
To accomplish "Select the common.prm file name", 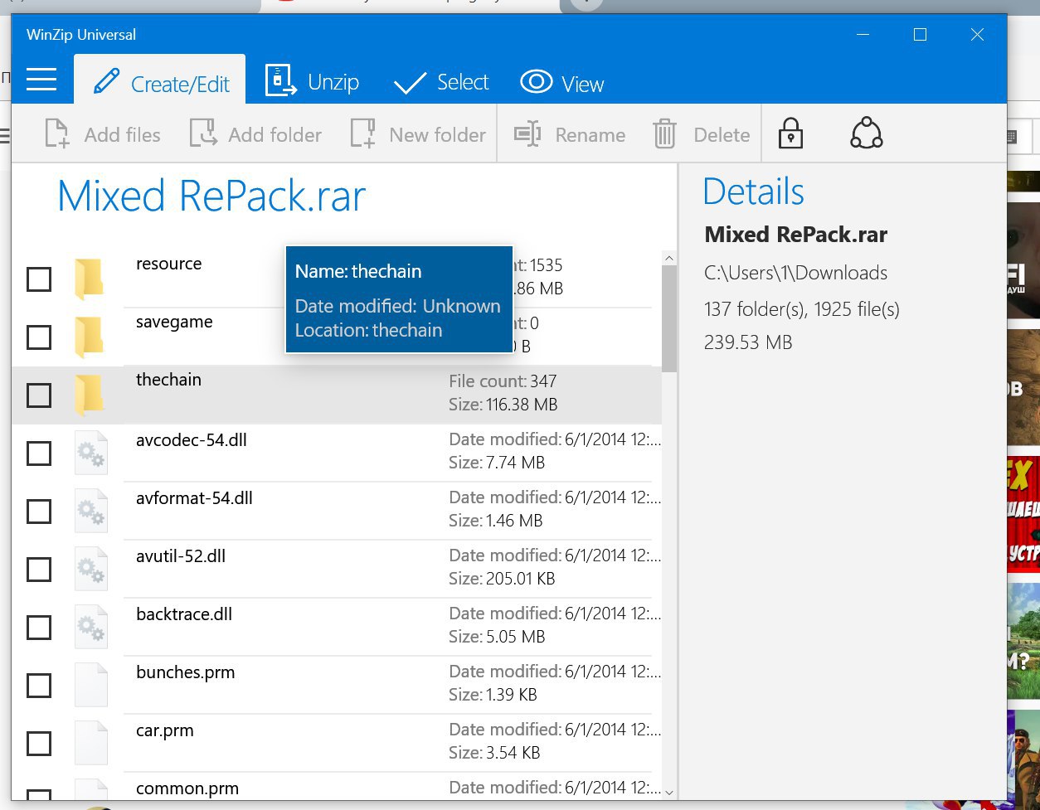I will click(187, 789).
